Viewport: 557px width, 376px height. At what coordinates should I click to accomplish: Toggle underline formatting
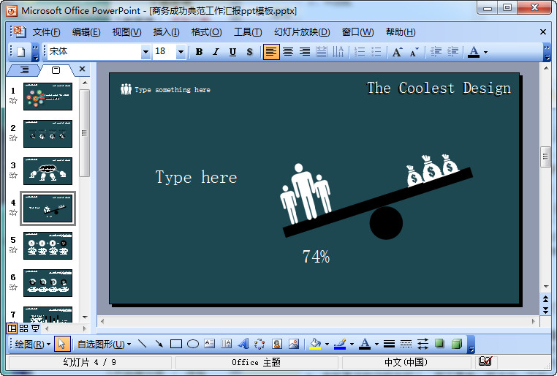coord(232,52)
